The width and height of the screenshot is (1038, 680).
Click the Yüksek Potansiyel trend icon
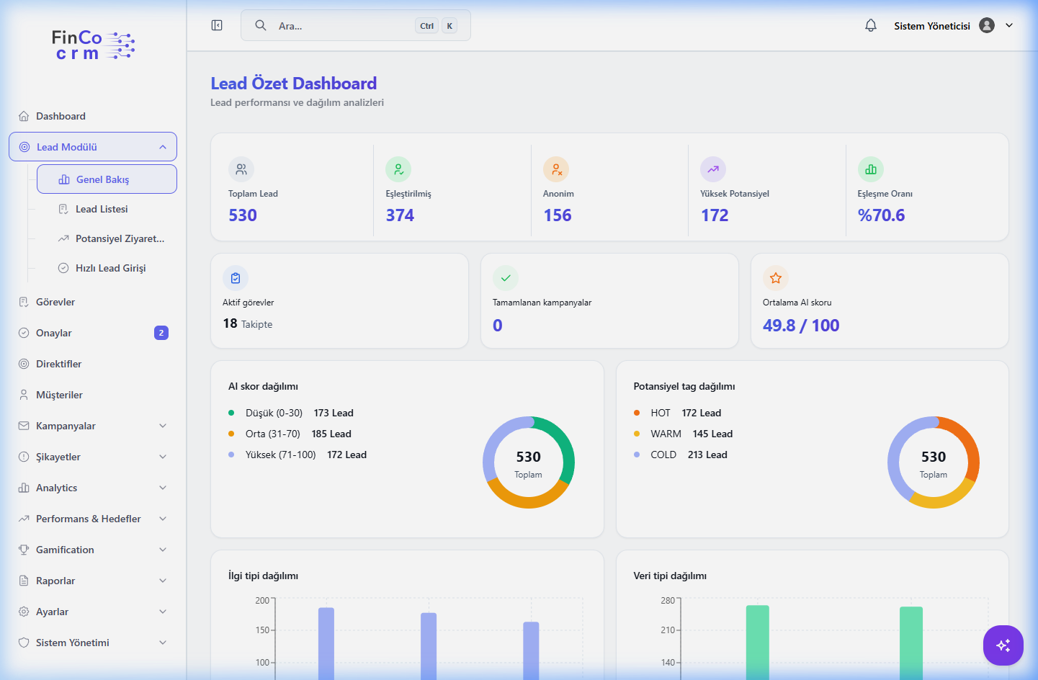[713, 169]
